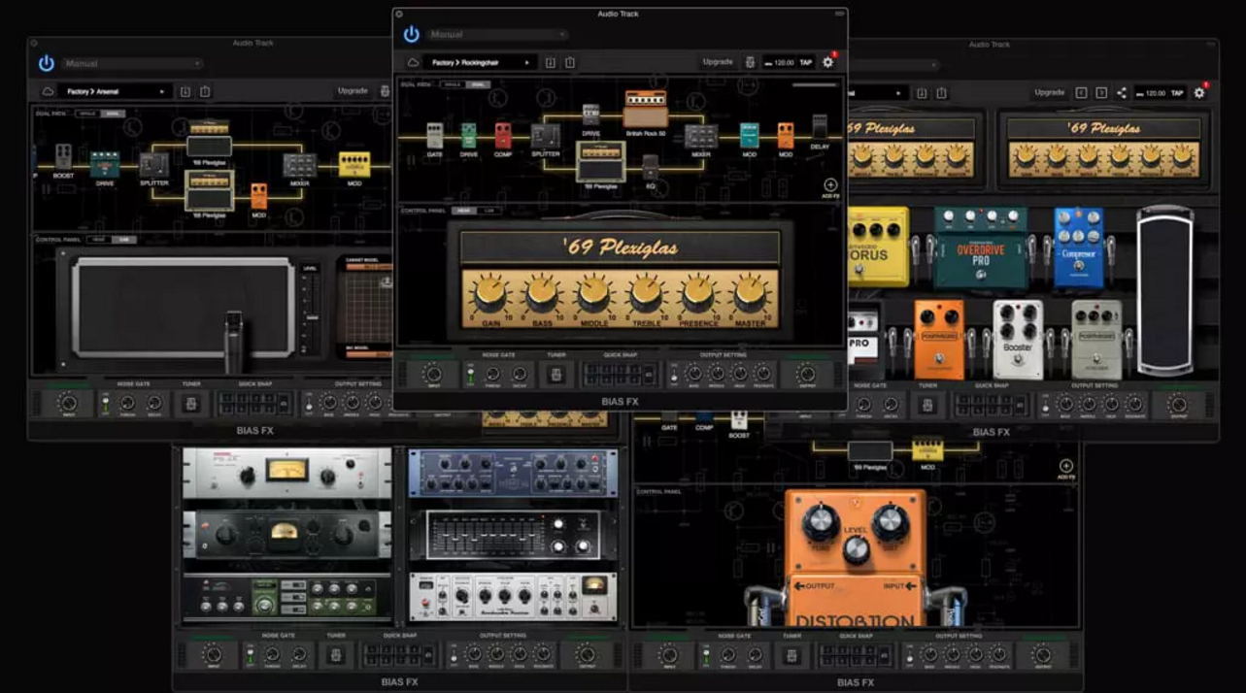Click blue Compressor pedal on right pedalboard
This screenshot has height=693, width=1246.
click(x=1079, y=247)
